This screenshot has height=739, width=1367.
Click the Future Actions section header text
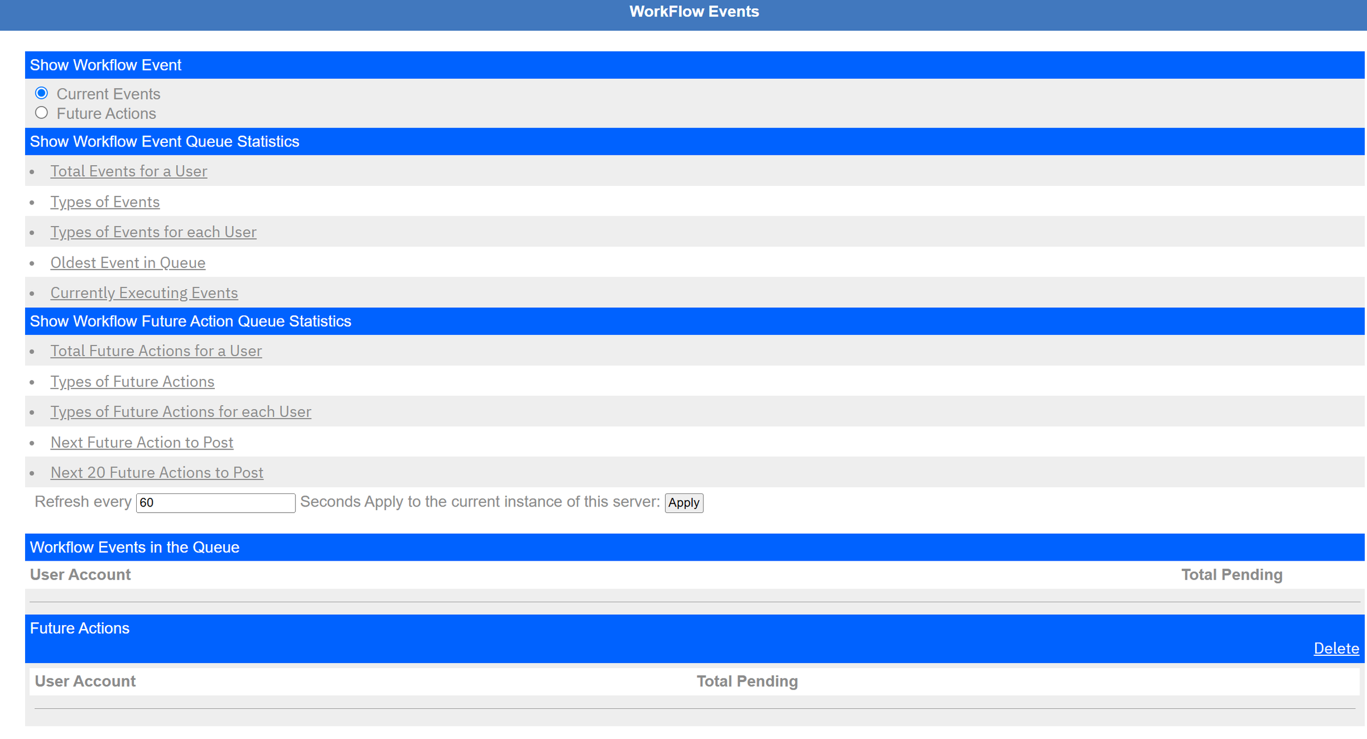tap(80, 628)
